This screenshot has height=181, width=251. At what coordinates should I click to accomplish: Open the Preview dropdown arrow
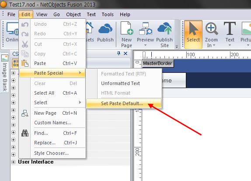145,45
